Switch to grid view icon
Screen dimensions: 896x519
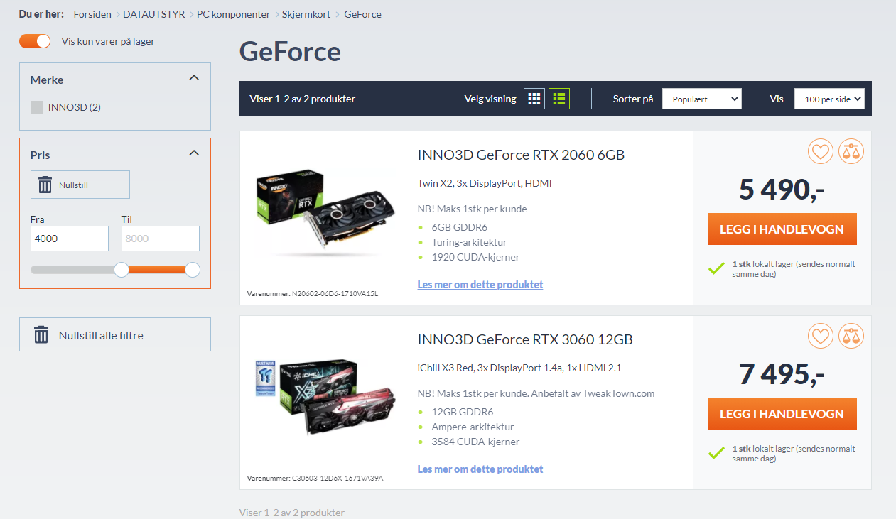point(534,99)
